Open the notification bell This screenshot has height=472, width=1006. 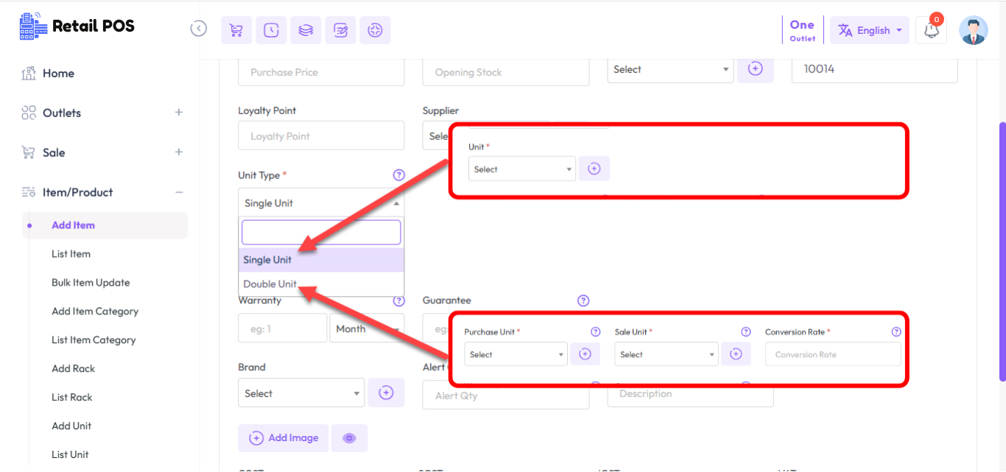pos(931,31)
